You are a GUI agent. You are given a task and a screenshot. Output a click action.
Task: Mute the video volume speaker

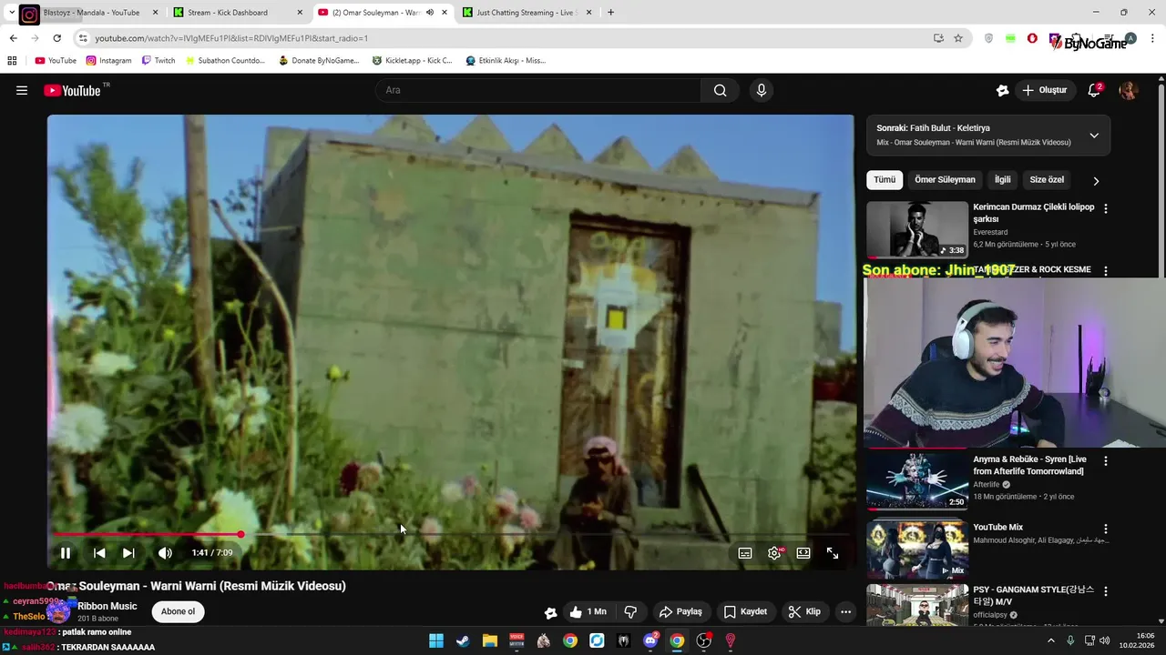165,552
